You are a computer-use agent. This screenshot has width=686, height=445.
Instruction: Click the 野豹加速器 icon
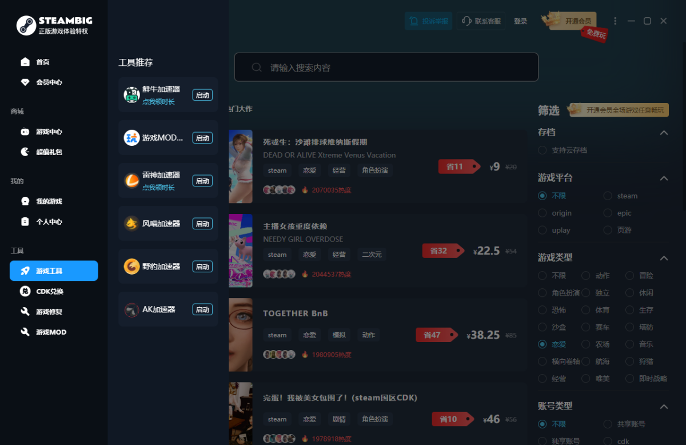click(x=132, y=267)
